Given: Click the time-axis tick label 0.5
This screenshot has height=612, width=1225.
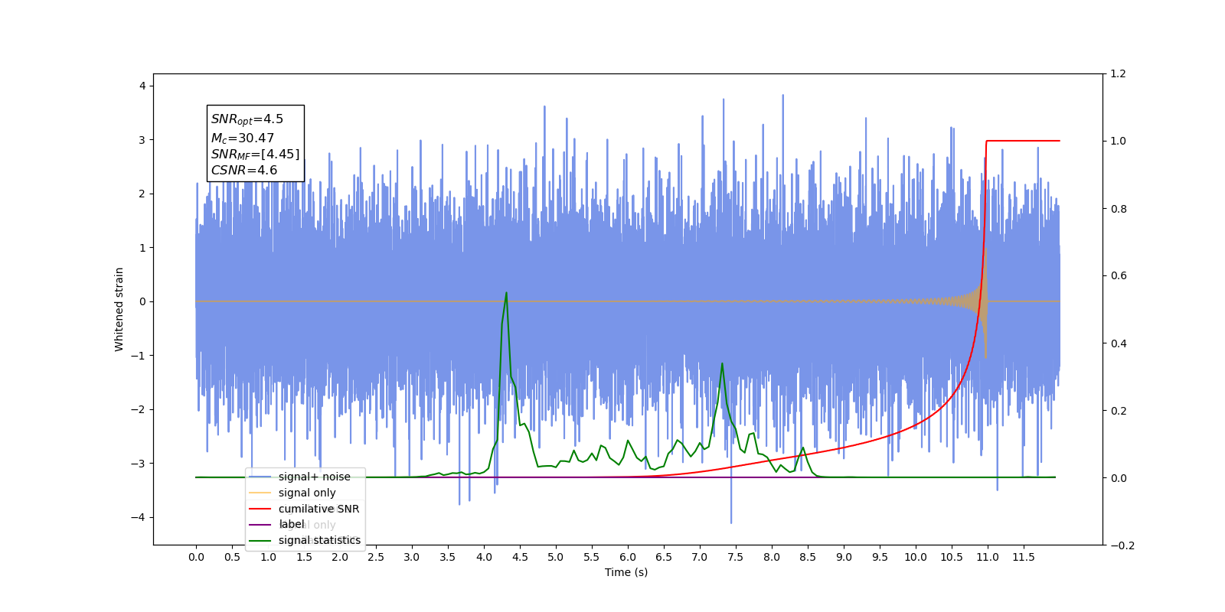Looking at the screenshot, I should tap(232, 557).
